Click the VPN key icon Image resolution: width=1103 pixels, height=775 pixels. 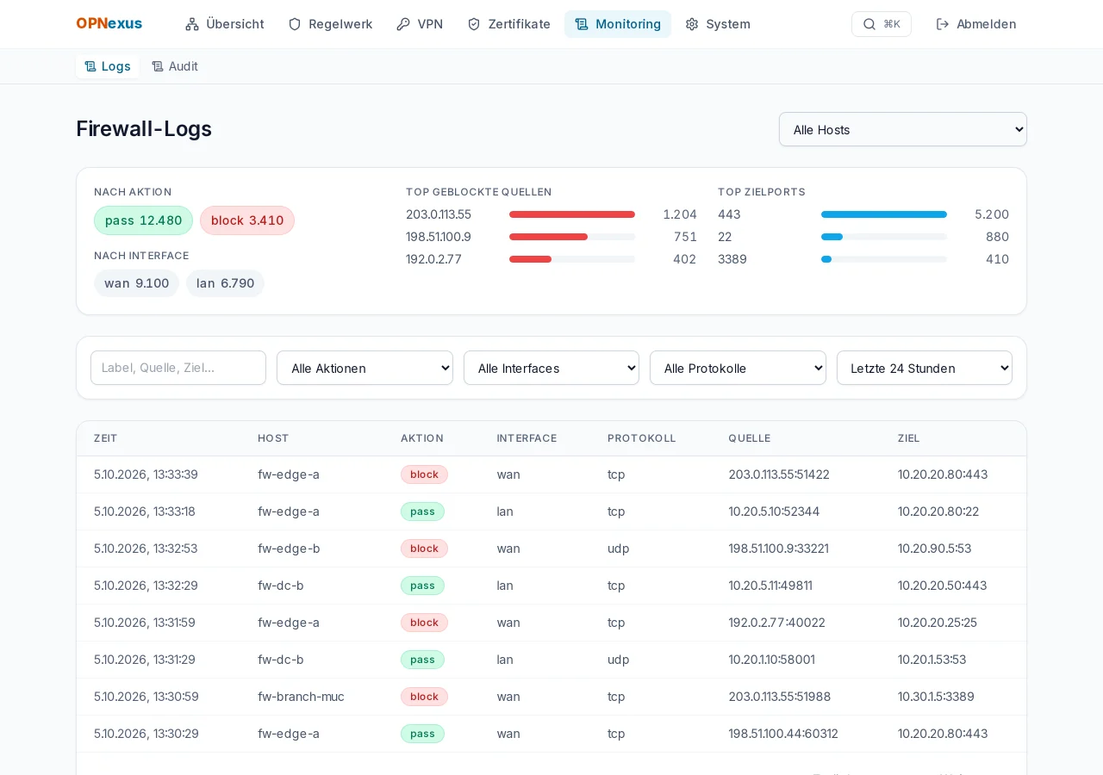tap(403, 24)
